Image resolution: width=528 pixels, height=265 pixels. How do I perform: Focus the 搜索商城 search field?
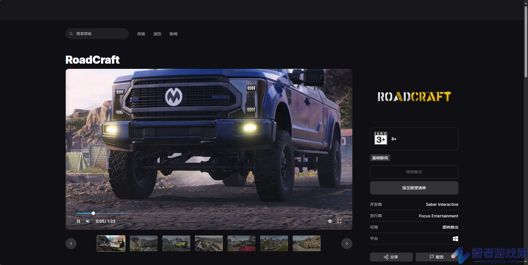pyautogui.click(x=97, y=34)
